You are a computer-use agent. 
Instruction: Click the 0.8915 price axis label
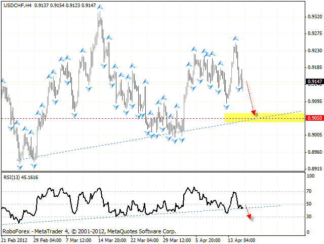click(315, 169)
